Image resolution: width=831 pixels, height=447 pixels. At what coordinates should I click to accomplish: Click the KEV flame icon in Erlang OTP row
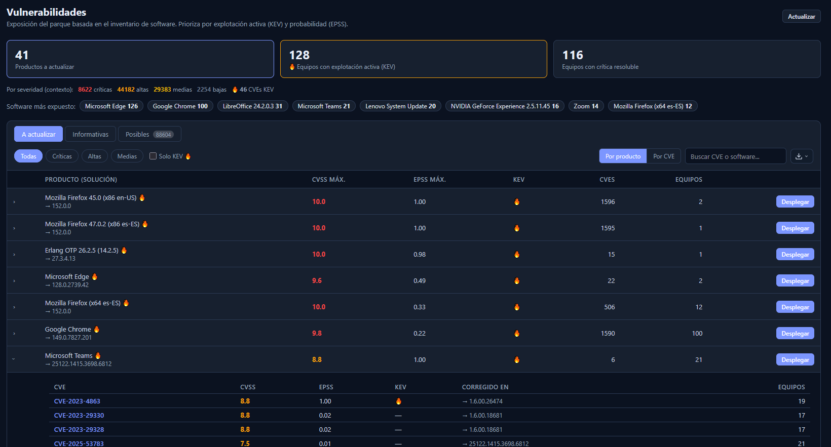click(x=517, y=255)
